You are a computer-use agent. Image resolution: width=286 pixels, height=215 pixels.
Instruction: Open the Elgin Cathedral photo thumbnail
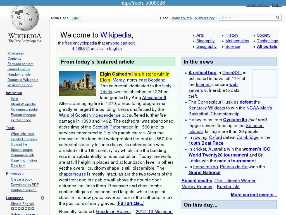[77, 84]
